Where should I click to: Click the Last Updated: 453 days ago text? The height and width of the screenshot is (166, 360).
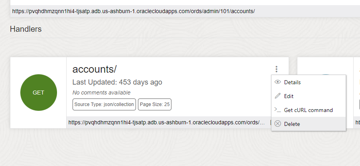click(117, 82)
